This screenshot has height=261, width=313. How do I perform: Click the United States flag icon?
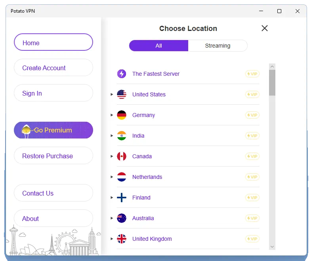click(122, 94)
